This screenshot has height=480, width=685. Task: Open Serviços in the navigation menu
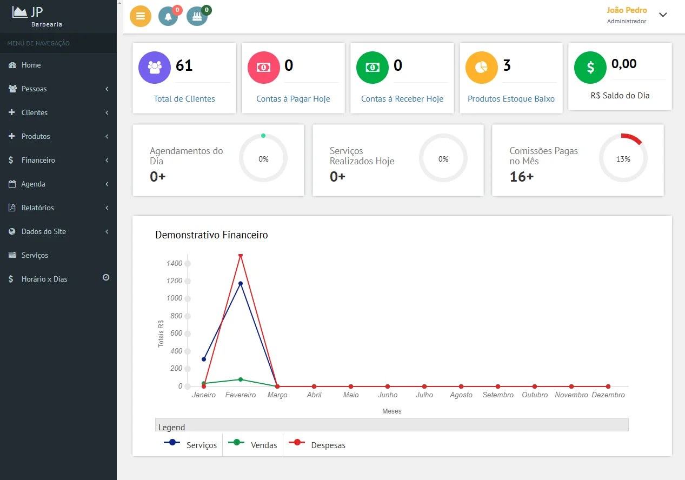[35, 255]
